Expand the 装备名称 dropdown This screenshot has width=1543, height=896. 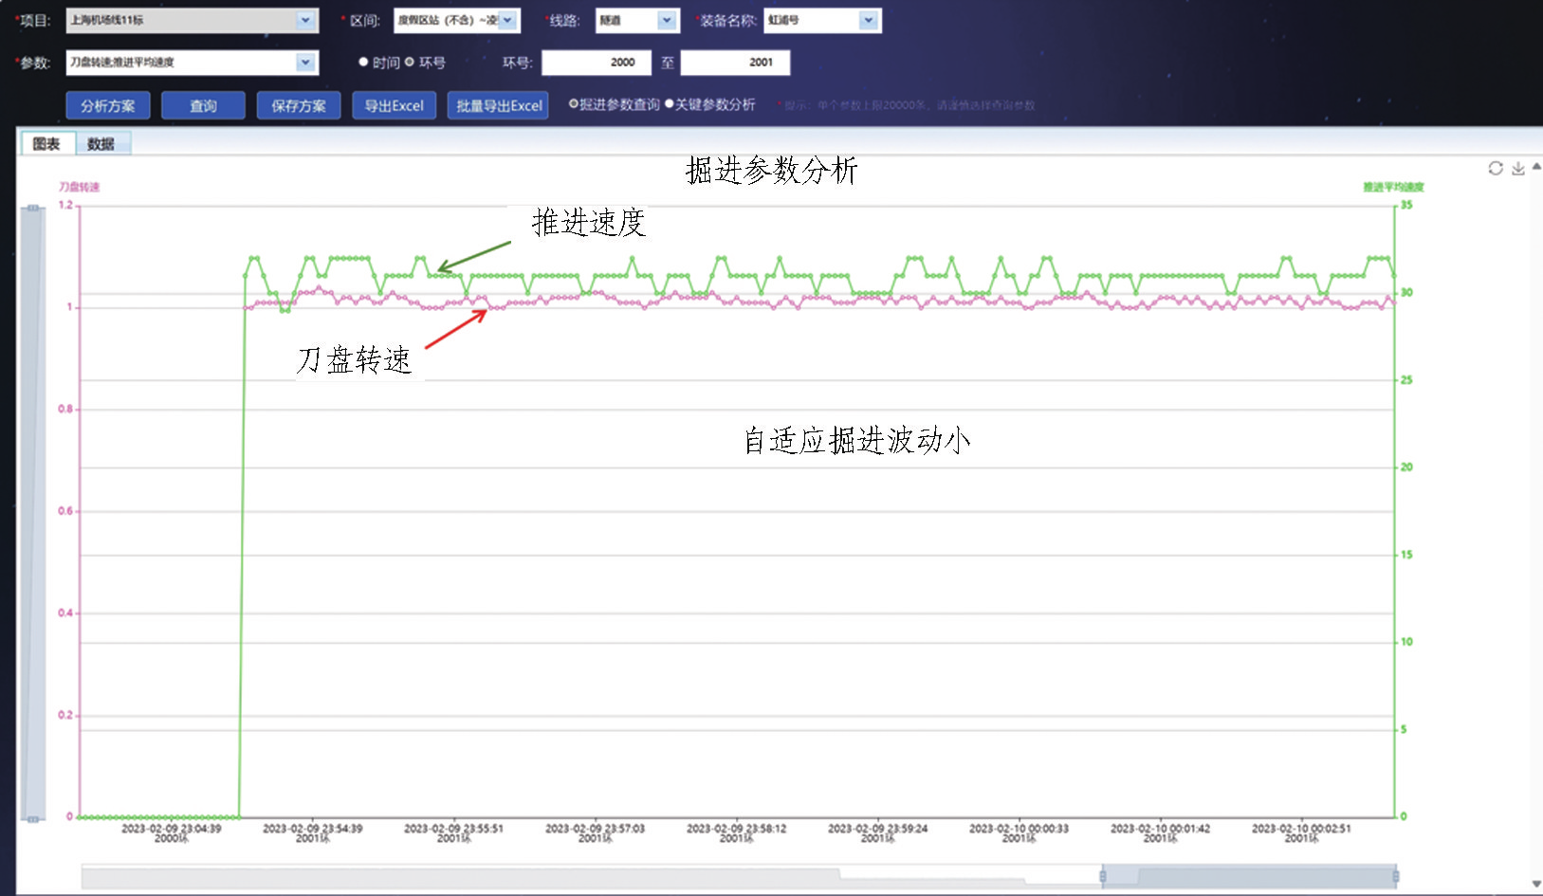(868, 21)
